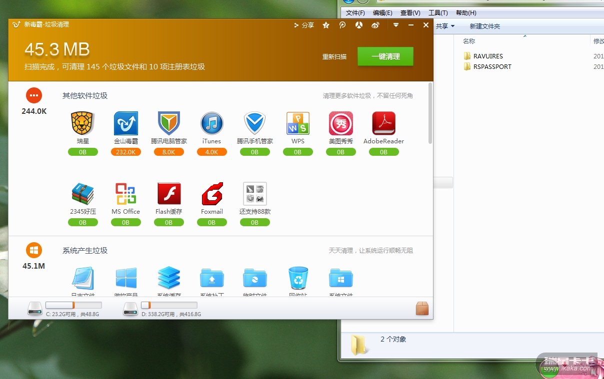Select the 腾讯手机管家 icon

pos(254,123)
